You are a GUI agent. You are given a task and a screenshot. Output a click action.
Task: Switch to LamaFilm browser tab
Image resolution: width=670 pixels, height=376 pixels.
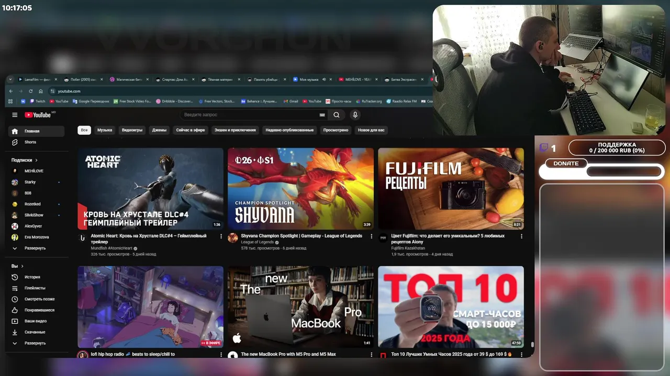point(37,79)
